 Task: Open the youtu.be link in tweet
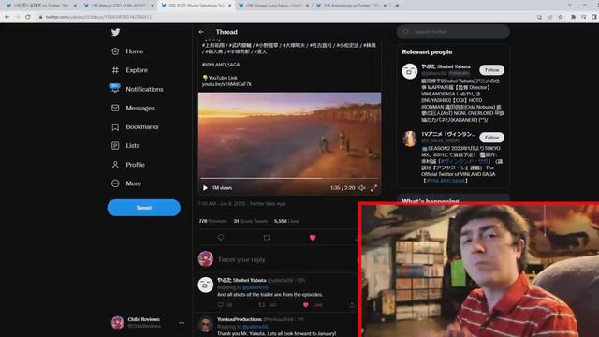pos(226,84)
